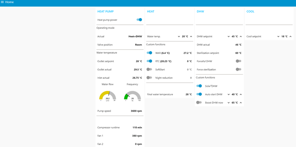Click the HEAT PUMP panel heading
This screenshot has height=147, width=296.
point(105,11)
